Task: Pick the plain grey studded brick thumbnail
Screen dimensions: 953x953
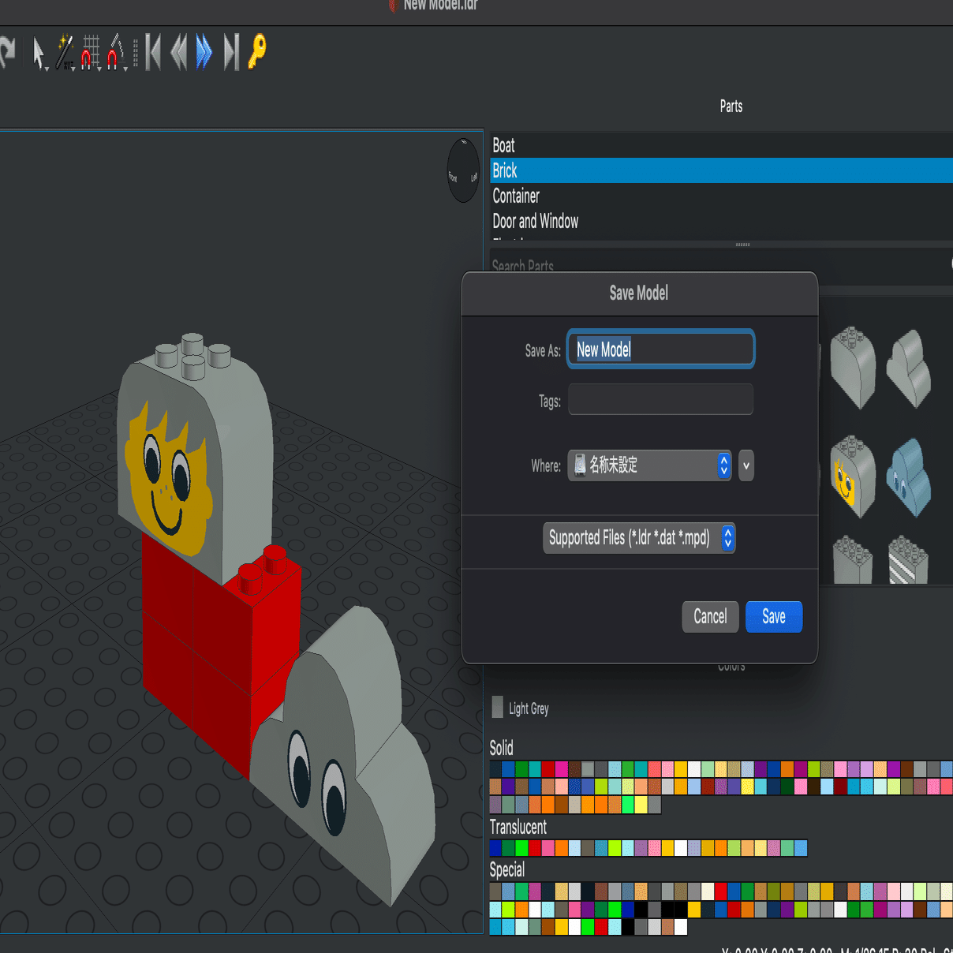Action: pyautogui.click(x=853, y=560)
